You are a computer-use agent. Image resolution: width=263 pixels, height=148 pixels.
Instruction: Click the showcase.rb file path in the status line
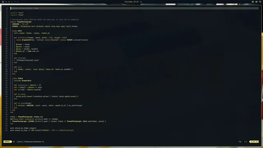[x=30, y=141]
